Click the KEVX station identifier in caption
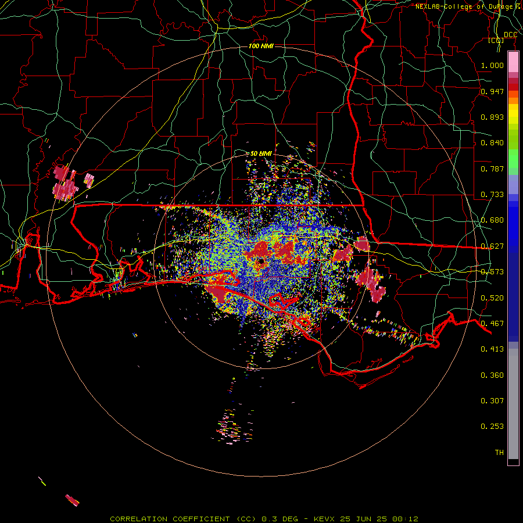The width and height of the screenshot is (523, 523). (x=325, y=519)
